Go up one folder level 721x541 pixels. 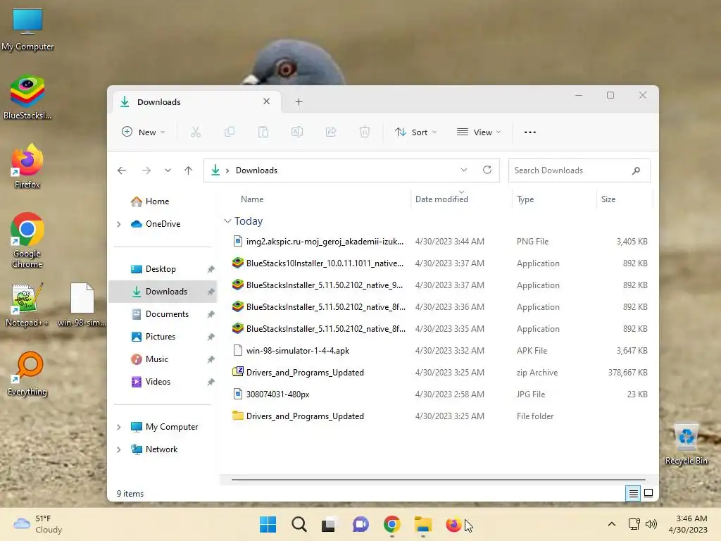pyautogui.click(x=188, y=170)
